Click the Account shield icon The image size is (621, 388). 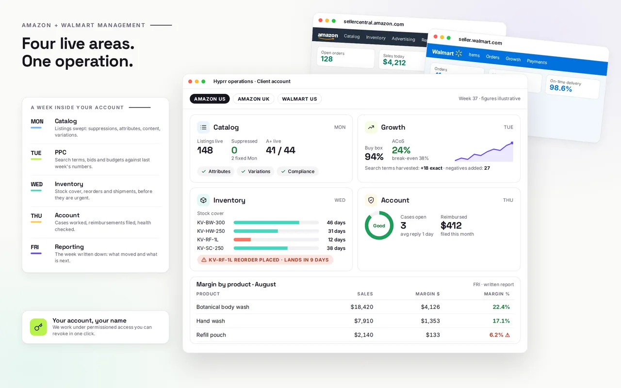pyautogui.click(x=371, y=200)
